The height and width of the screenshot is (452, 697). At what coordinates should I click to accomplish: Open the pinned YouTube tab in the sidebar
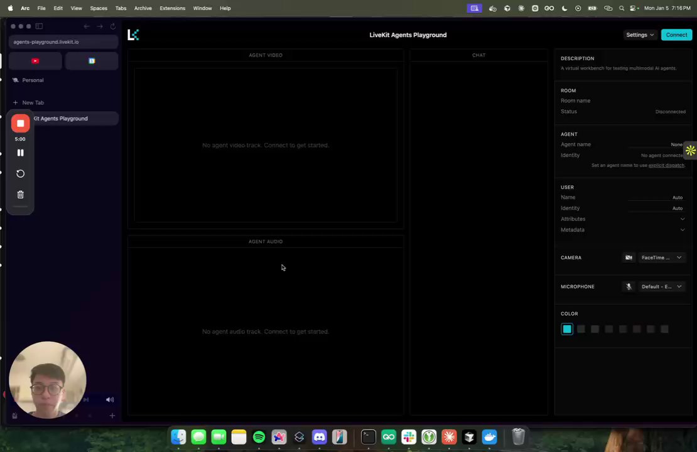coord(35,61)
